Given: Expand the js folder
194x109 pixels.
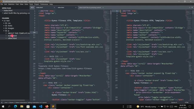Looking at the screenshot, I should coord(4,31).
